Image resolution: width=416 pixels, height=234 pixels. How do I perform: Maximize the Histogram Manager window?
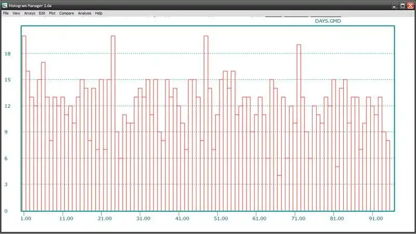coord(402,6)
